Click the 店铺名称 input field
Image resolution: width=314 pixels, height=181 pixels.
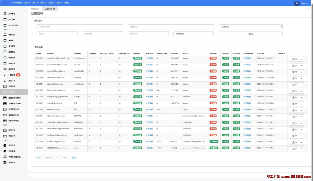click(171, 26)
